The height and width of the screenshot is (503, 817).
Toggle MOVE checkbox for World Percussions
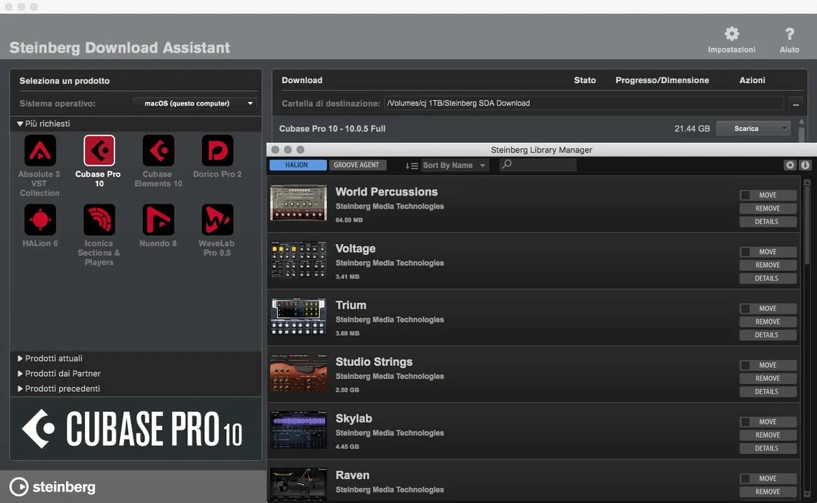[746, 196]
